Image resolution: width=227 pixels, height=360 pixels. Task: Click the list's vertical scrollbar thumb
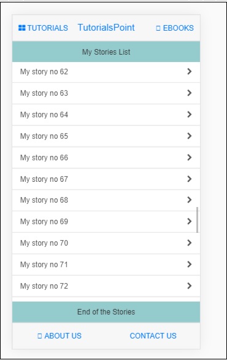[197, 220]
